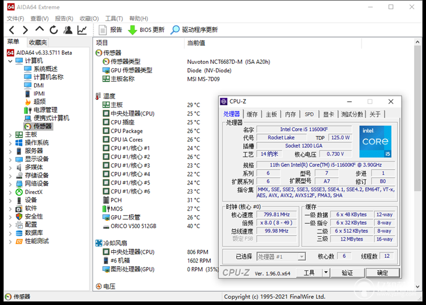Open the 报告 report toolbar button
Viewport: 426px width, 305px height.
coord(110,30)
